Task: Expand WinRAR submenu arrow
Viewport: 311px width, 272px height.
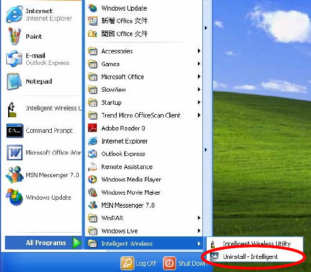Action: pos(199,218)
